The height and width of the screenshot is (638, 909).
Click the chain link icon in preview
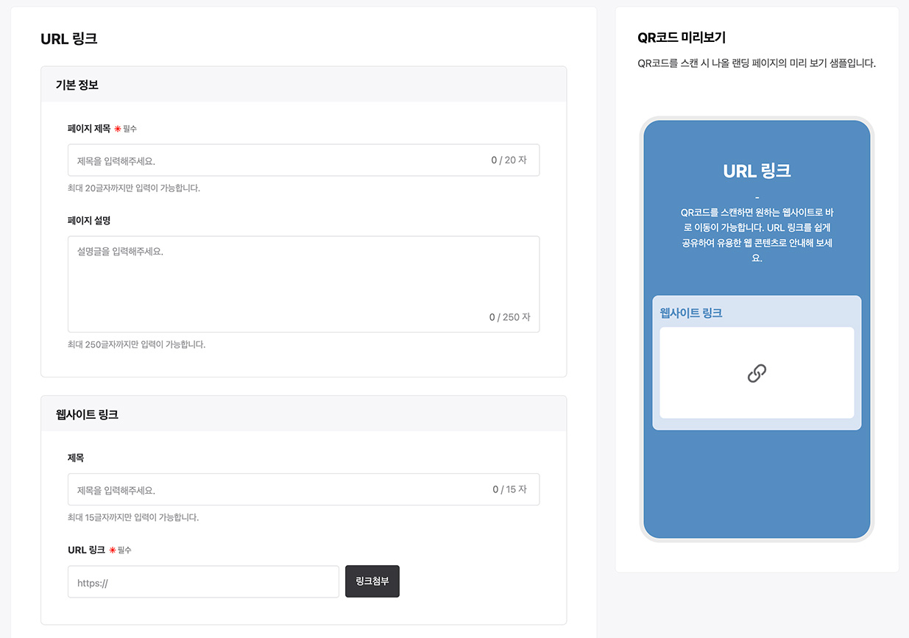click(757, 374)
